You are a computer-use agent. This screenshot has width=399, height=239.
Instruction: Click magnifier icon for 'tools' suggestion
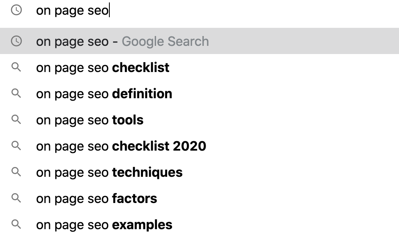(x=16, y=120)
